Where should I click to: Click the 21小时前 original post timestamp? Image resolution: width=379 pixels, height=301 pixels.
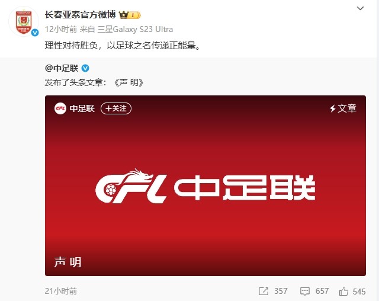coord(61,291)
